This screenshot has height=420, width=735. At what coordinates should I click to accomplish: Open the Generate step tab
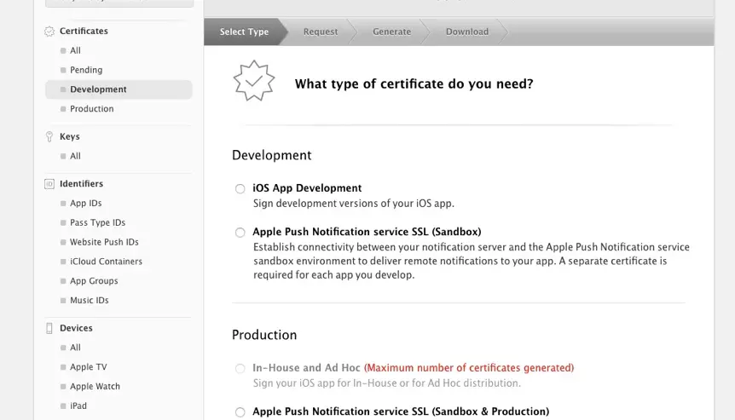[x=392, y=32]
